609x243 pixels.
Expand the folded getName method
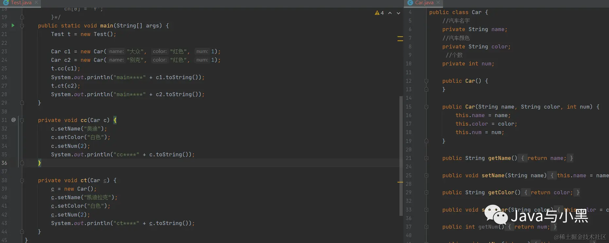click(x=426, y=158)
